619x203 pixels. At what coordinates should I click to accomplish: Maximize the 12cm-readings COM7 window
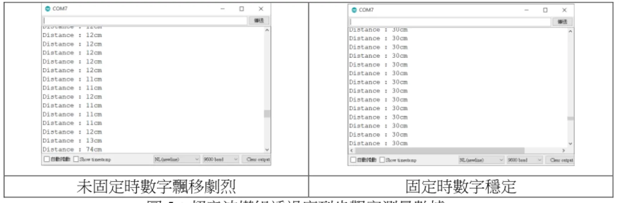(x=242, y=9)
